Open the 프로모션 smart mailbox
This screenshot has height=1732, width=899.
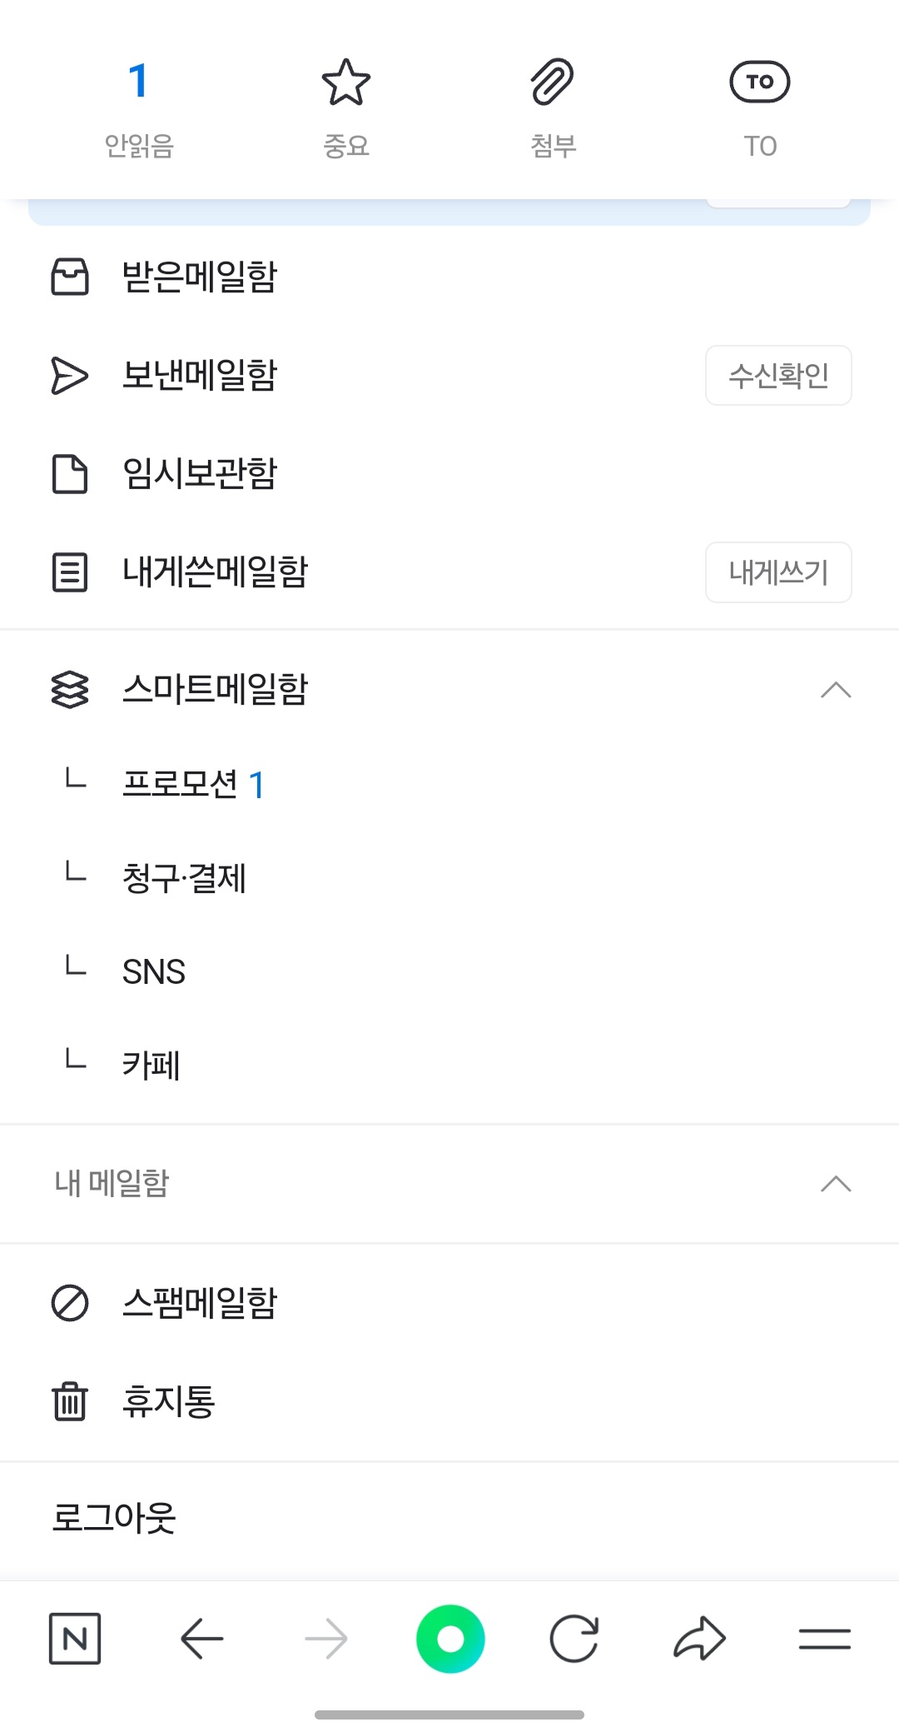point(181,784)
